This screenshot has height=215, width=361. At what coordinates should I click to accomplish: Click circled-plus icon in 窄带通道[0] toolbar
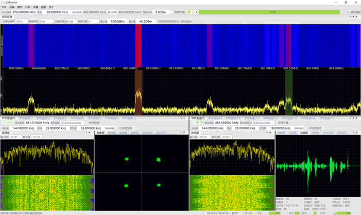point(12,123)
